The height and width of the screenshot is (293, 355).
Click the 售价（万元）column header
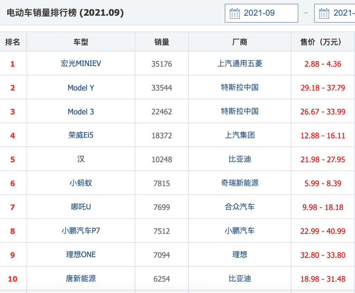[322, 42]
